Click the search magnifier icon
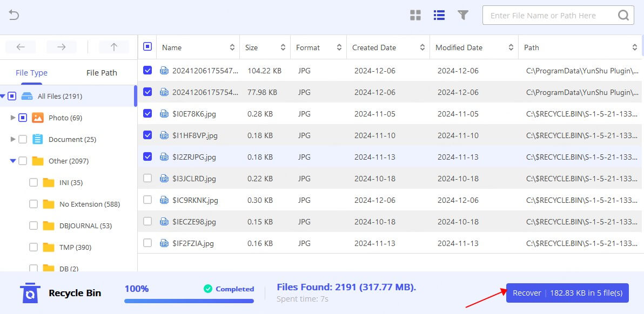 [x=622, y=15]
